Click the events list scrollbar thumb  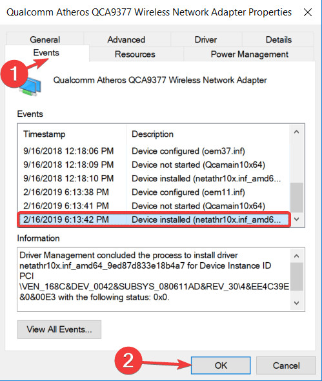[297, 198]
